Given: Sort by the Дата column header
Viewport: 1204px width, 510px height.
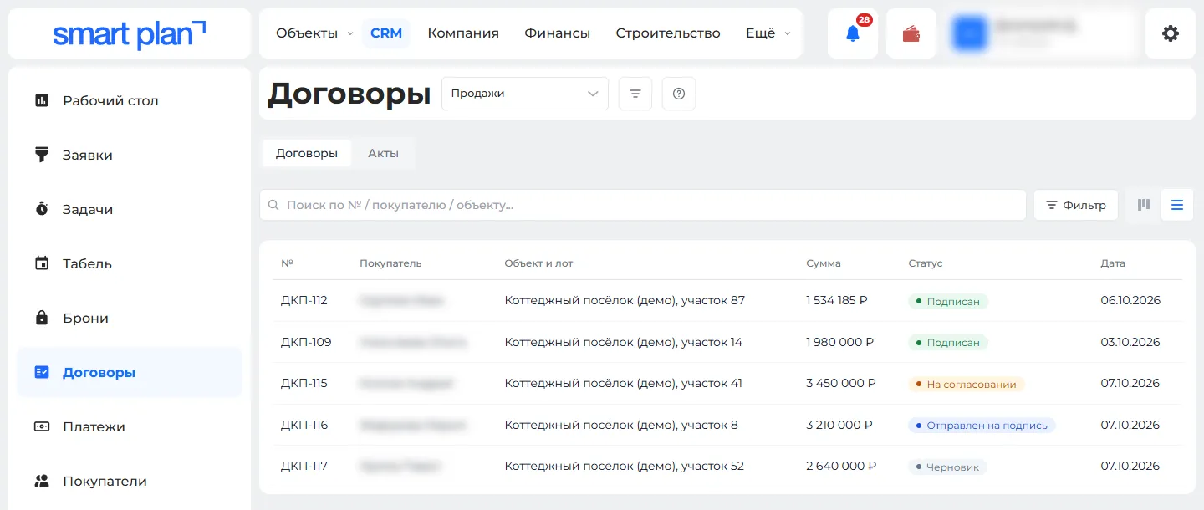Looking at the screenshot, I should [x=1113, y=263].
